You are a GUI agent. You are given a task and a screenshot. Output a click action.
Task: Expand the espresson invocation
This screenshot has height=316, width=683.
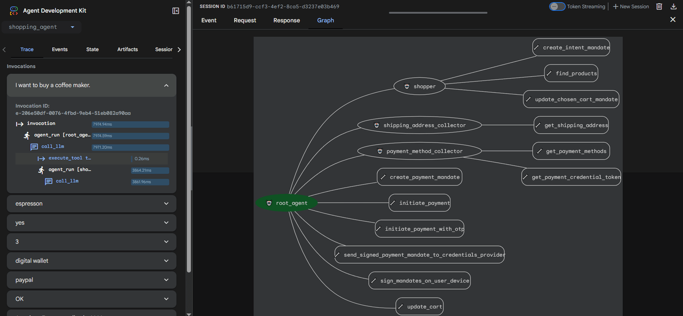[166, 204]
